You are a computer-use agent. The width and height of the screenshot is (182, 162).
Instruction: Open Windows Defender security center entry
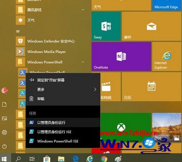tap(51, 41)
